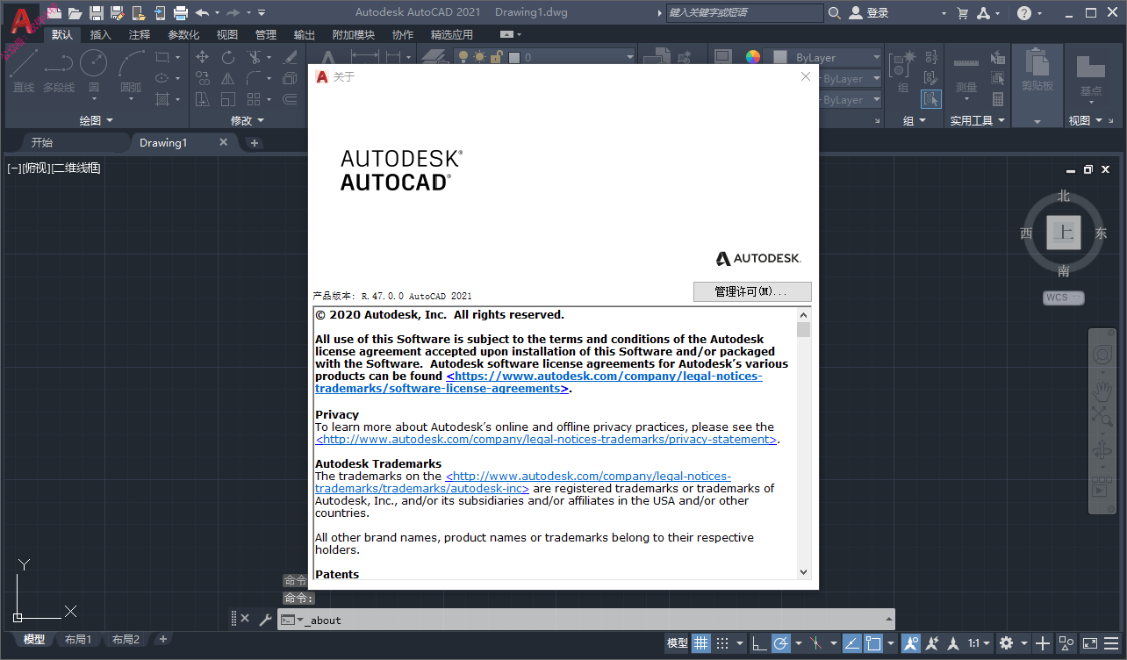Toggle object snap tracking in status bar
This screenshot has height=660, width=1127.
click(x=851, y=642)
